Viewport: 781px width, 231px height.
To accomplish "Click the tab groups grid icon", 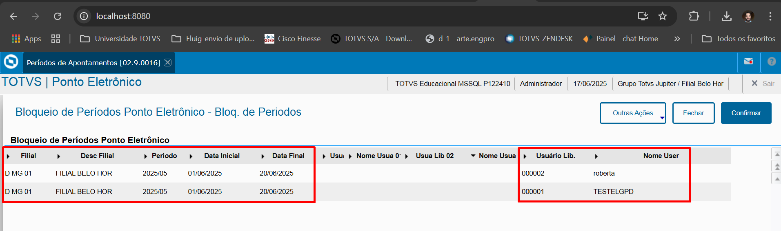I will click(56, 39).
